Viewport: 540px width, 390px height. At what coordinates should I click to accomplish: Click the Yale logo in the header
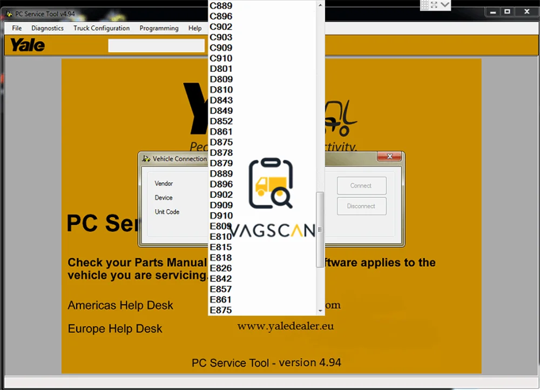27,45
